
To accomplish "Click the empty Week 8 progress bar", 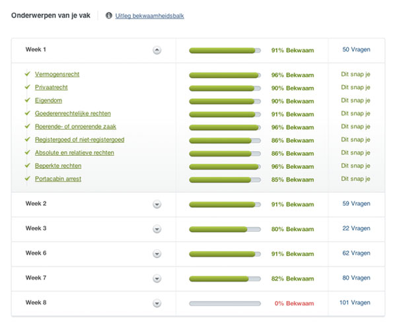I will [x=225, y=304].
